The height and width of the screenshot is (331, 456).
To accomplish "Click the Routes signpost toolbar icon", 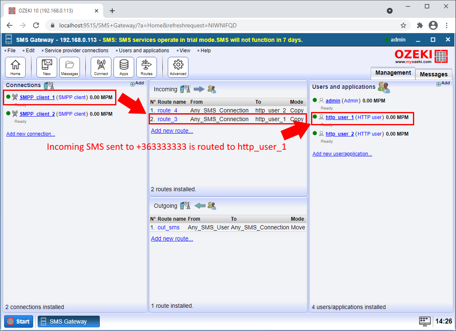I will click(x=147, y=67).
